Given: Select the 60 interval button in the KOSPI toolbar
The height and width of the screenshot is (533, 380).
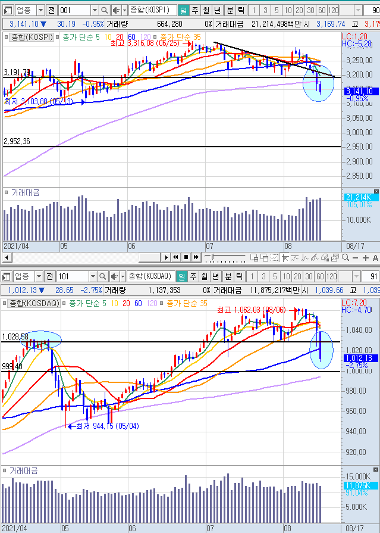Looking at the screenshot, I should click(x=322, y=10).
